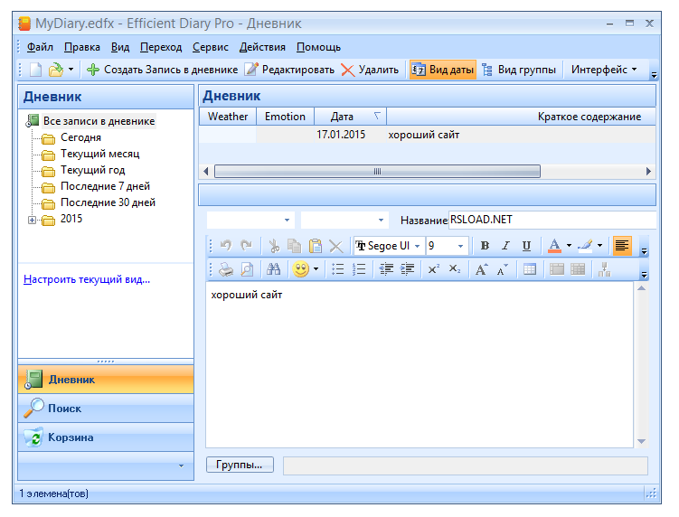This screenshot has height=517, width=679.
Task: Sort by the Дата column header
Action: point(350,117)
